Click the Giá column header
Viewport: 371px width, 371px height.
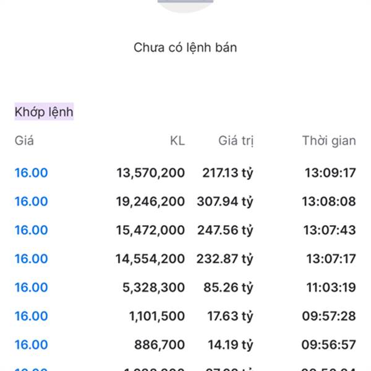pos(24,140)
